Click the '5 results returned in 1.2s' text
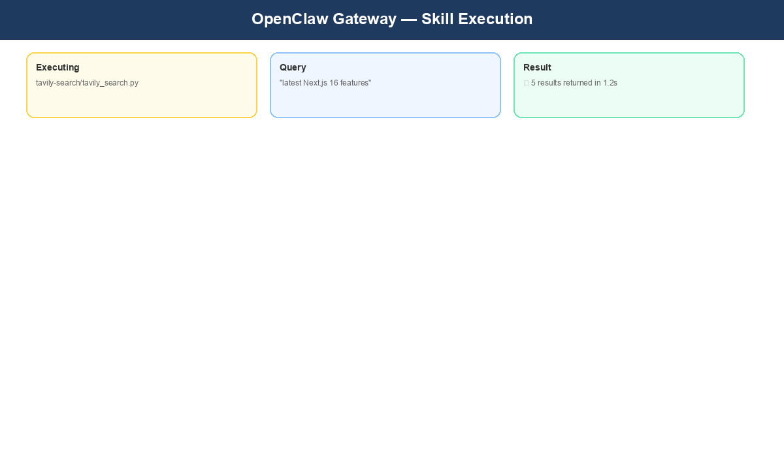The image size is (784, 457). (x=574, y=83)
